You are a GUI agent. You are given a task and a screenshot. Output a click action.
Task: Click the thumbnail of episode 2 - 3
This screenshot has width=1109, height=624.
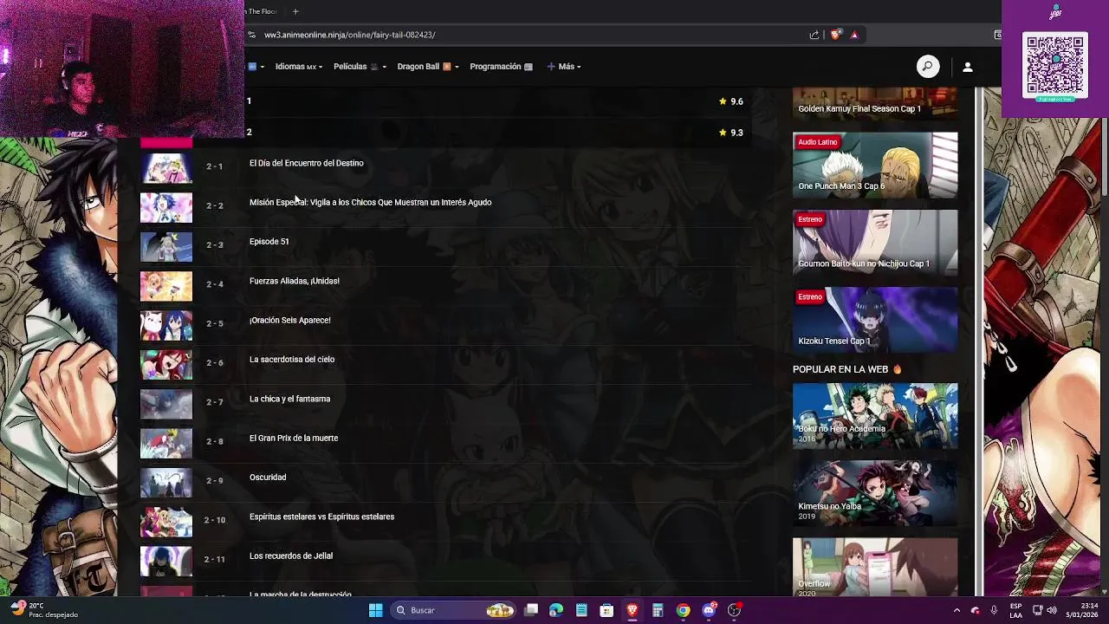[x=166, y=247]
